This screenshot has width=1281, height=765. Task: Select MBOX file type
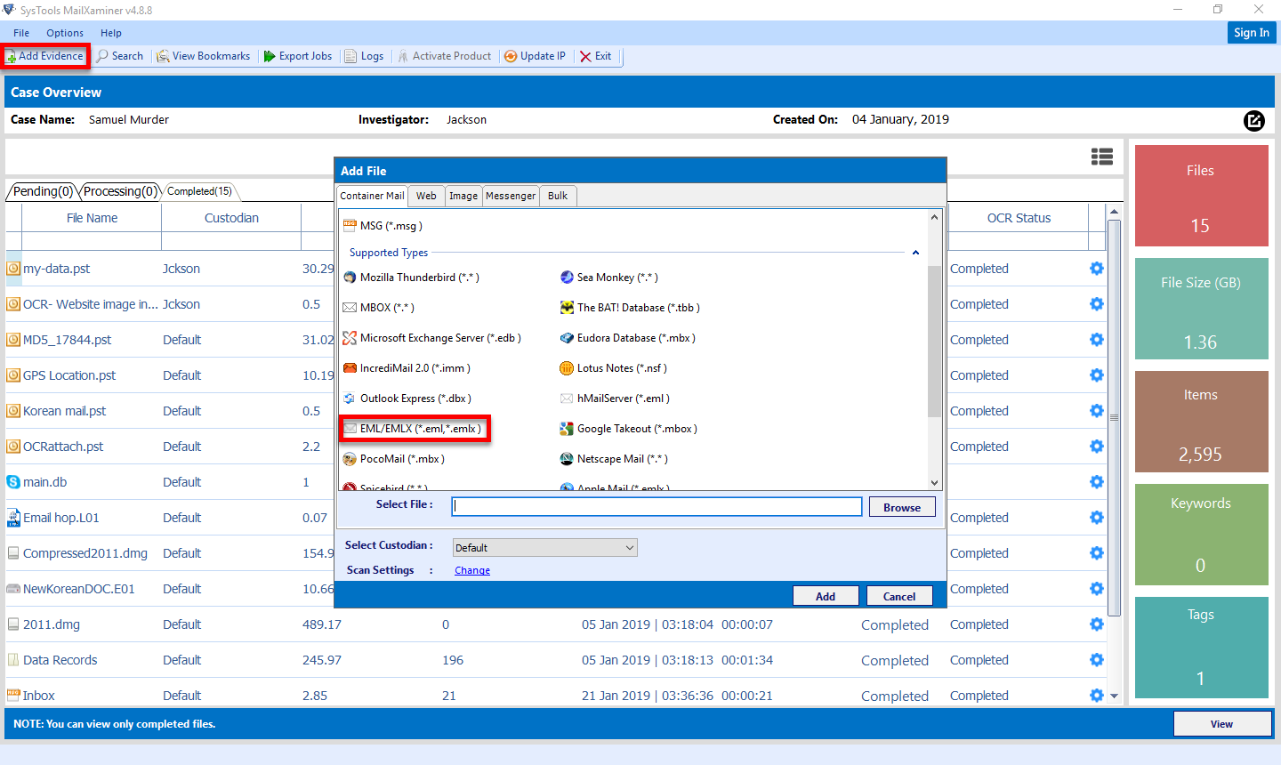pos(378,308)
